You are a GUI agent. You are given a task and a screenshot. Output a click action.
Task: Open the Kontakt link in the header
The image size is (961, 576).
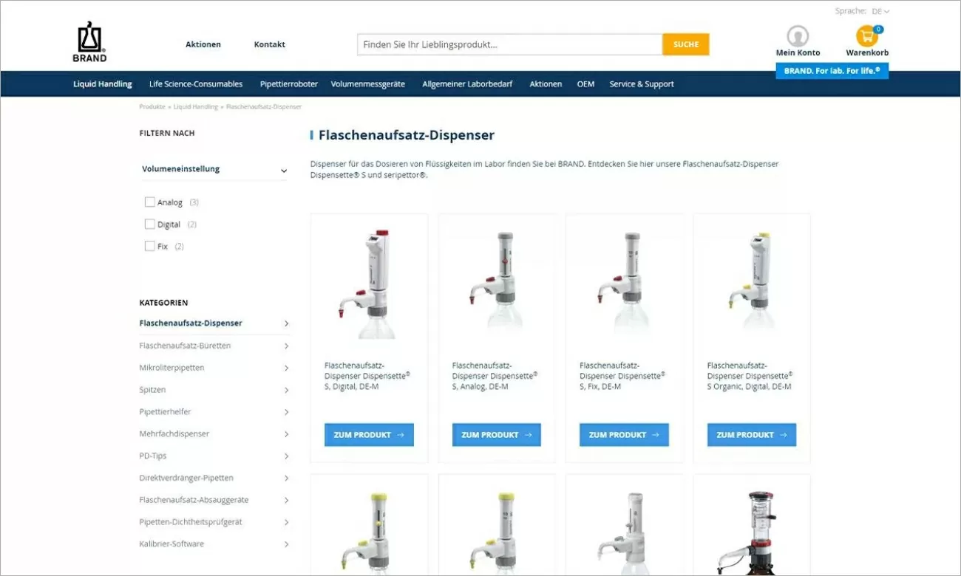(269, 44)
